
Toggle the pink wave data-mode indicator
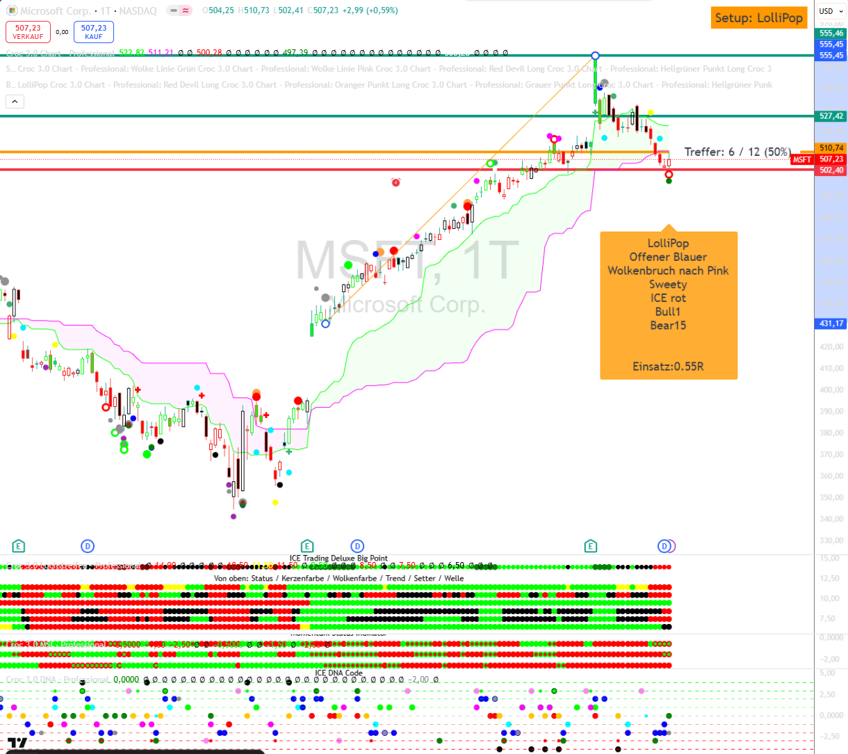pyautogui.click(x=186, y=11)
